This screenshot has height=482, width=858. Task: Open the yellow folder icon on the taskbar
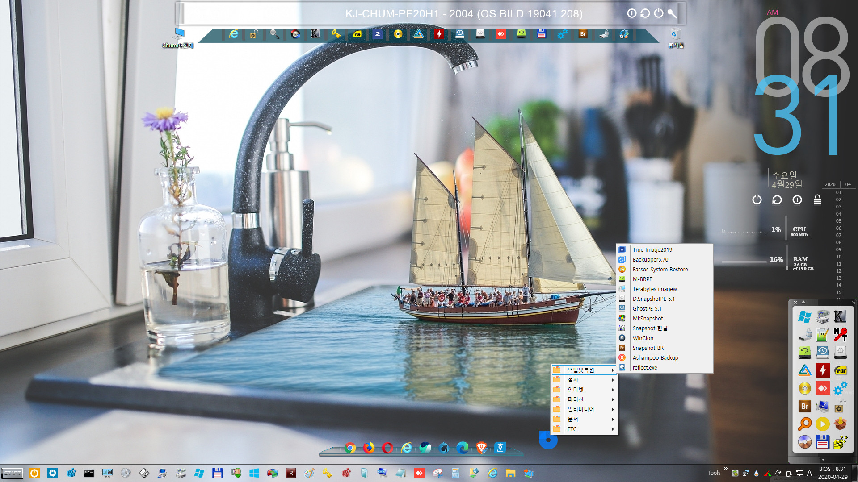point(510,473)
